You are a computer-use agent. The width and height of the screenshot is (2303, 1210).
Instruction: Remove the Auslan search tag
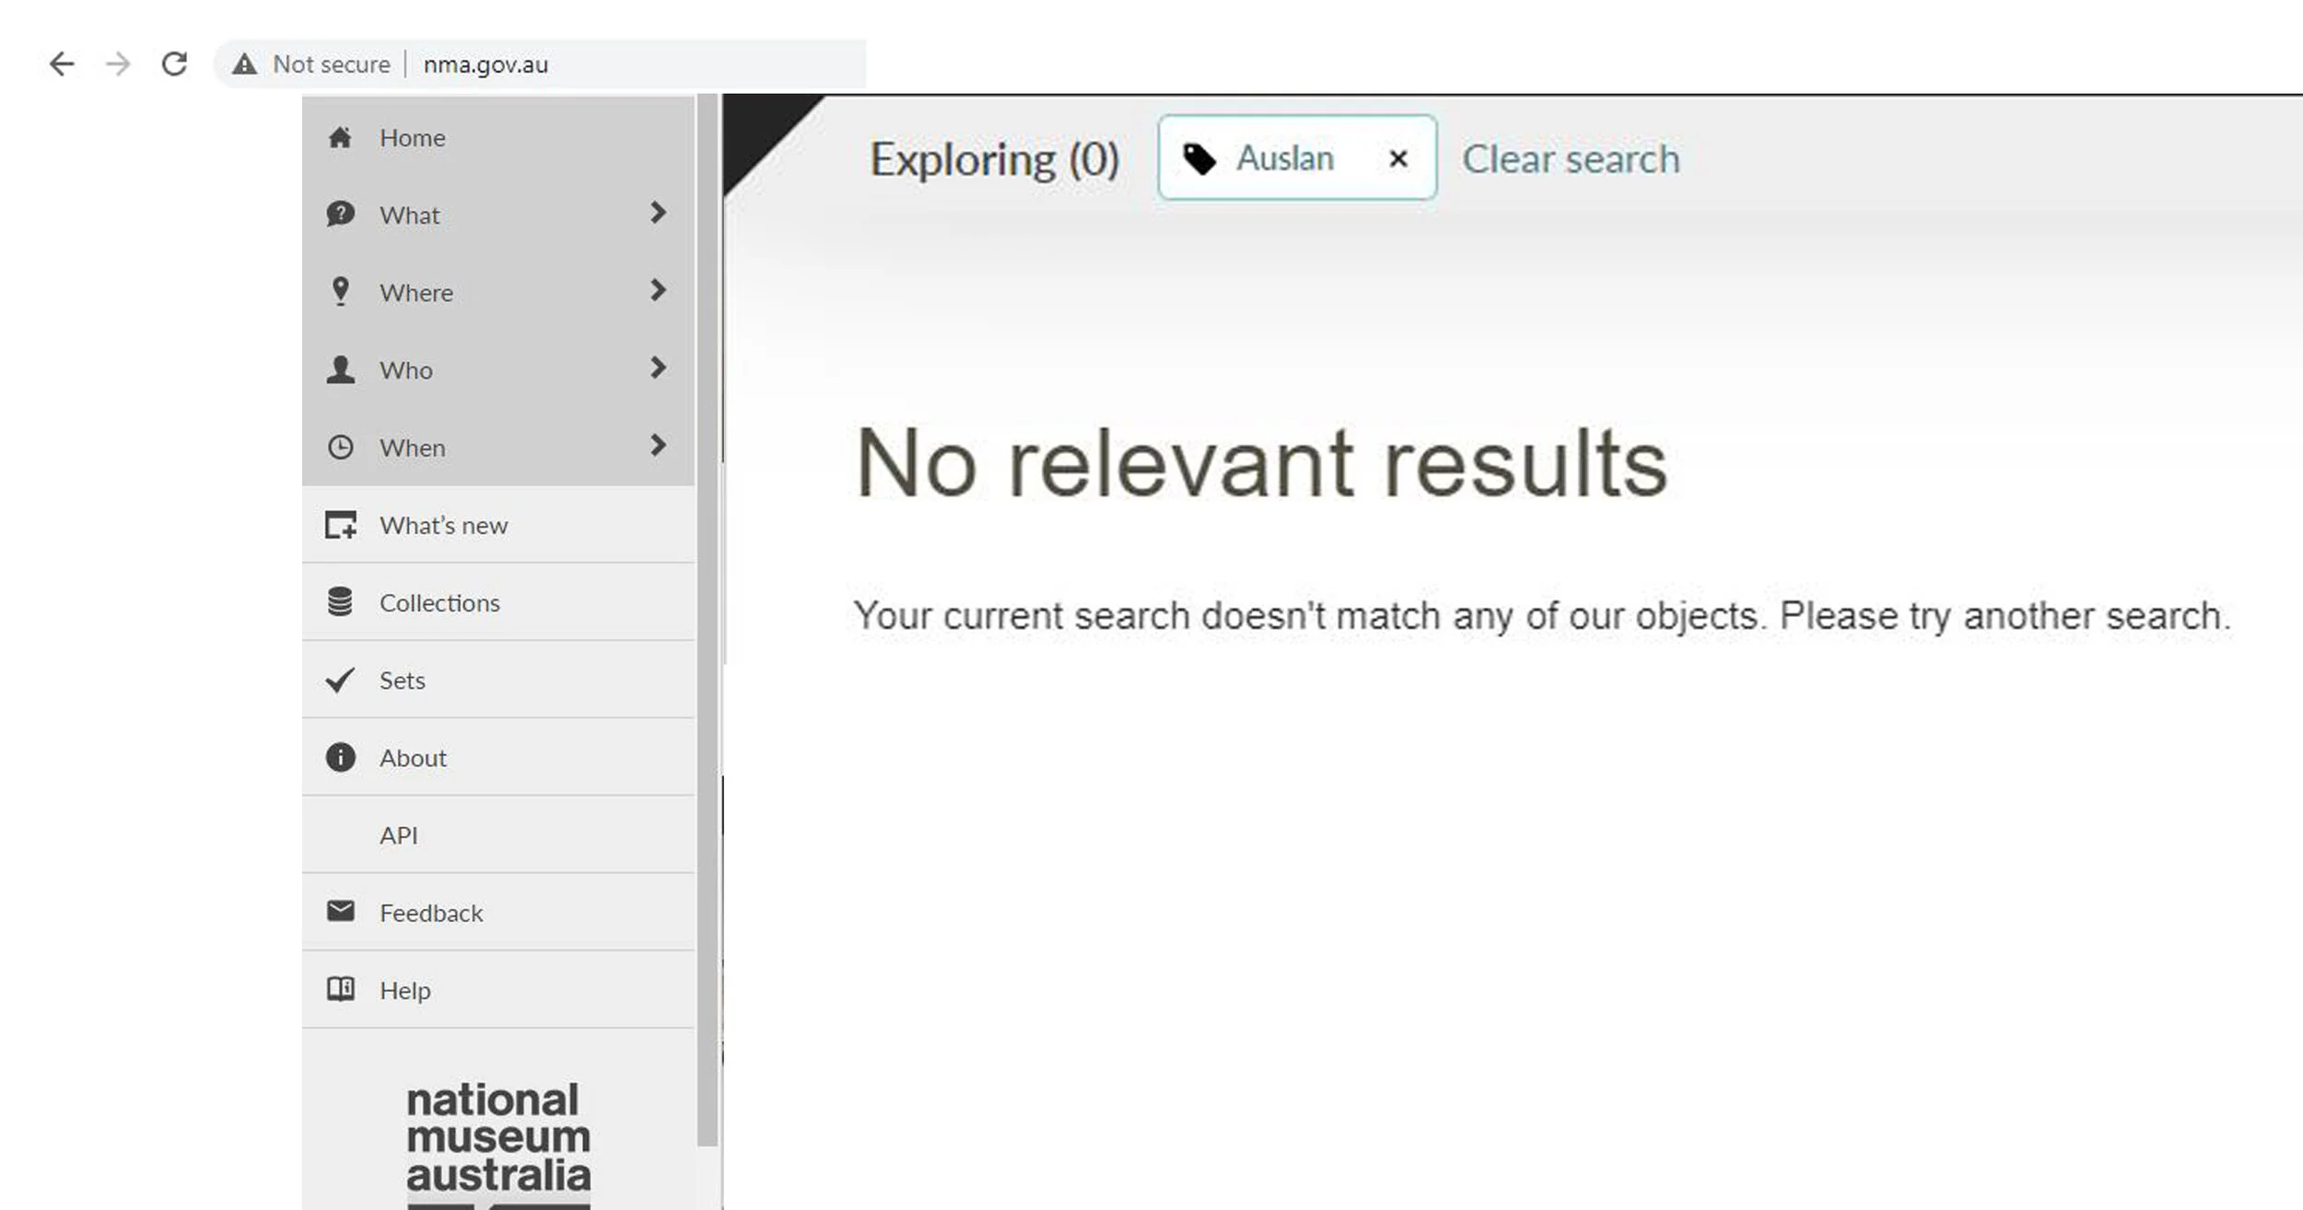point(1397,159)
